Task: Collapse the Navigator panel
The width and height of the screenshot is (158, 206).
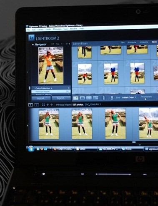Action: tap(33, 45)
